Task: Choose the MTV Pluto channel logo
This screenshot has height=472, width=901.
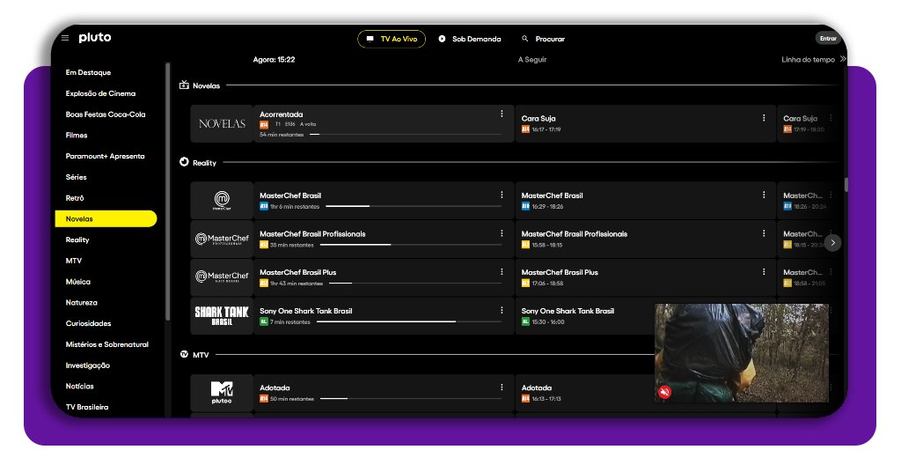Action: 222,392
